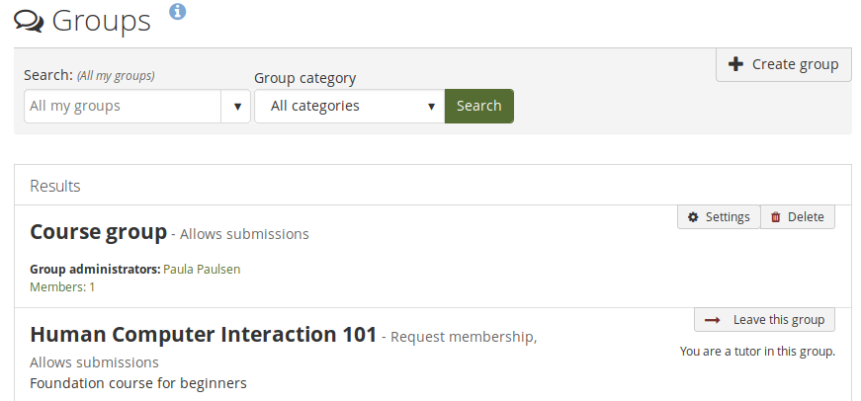Image resolution: width=861 pixels, height=401 pixels.
Task: Expand the All my groups dropdown arrow
Action: click(236, 106)
